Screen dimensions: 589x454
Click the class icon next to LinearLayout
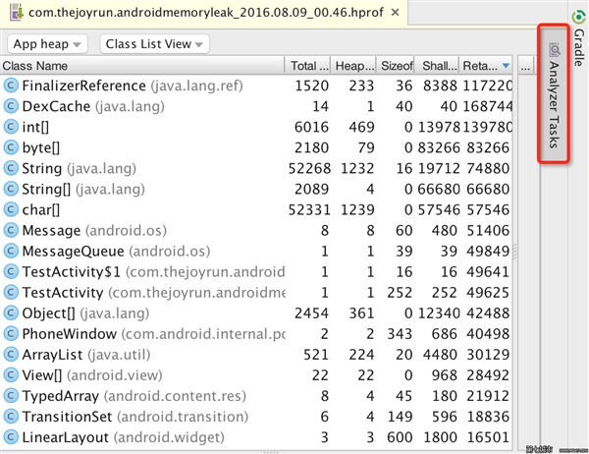[11, 436]
